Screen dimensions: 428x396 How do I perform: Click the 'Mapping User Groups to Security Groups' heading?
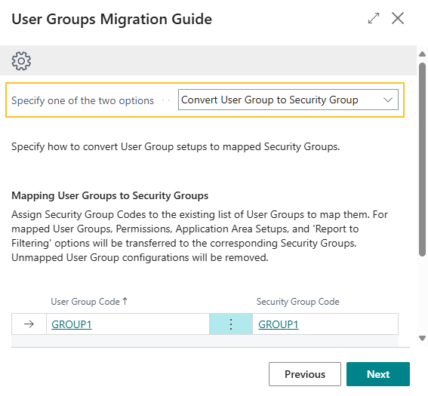[109, 196]
